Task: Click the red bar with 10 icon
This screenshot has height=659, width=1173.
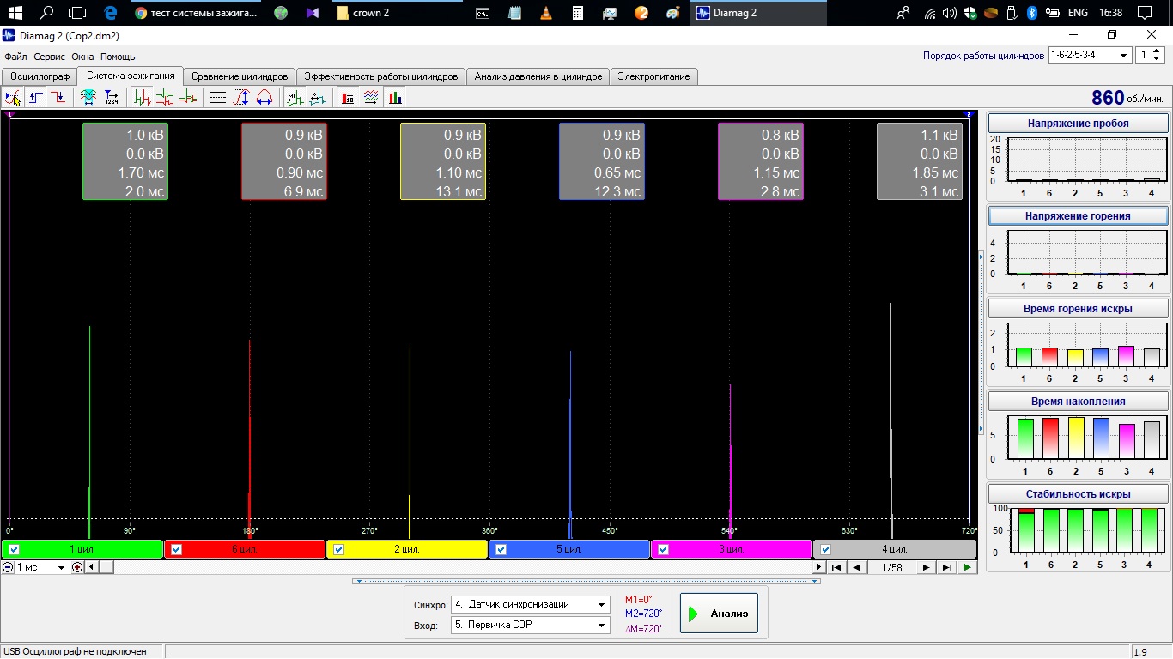Action: pyautogui.click(x=348, y=98)
